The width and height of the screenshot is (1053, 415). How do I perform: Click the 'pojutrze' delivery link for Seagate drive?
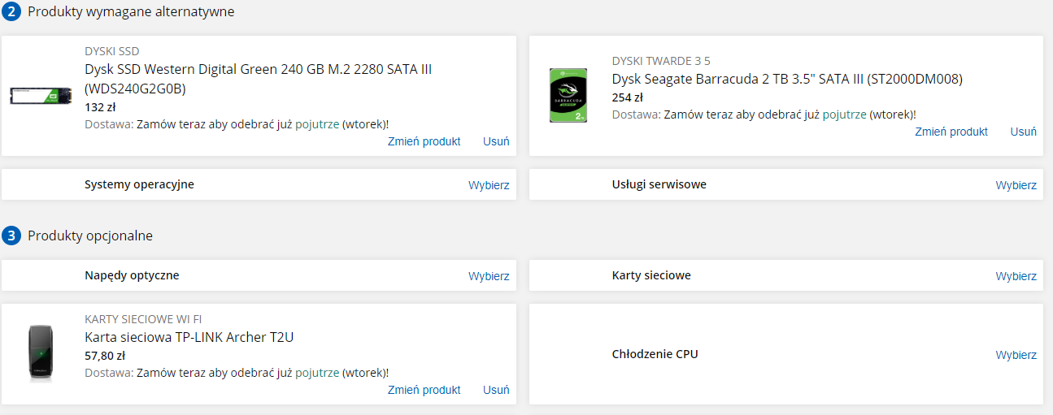coord(844,115)
